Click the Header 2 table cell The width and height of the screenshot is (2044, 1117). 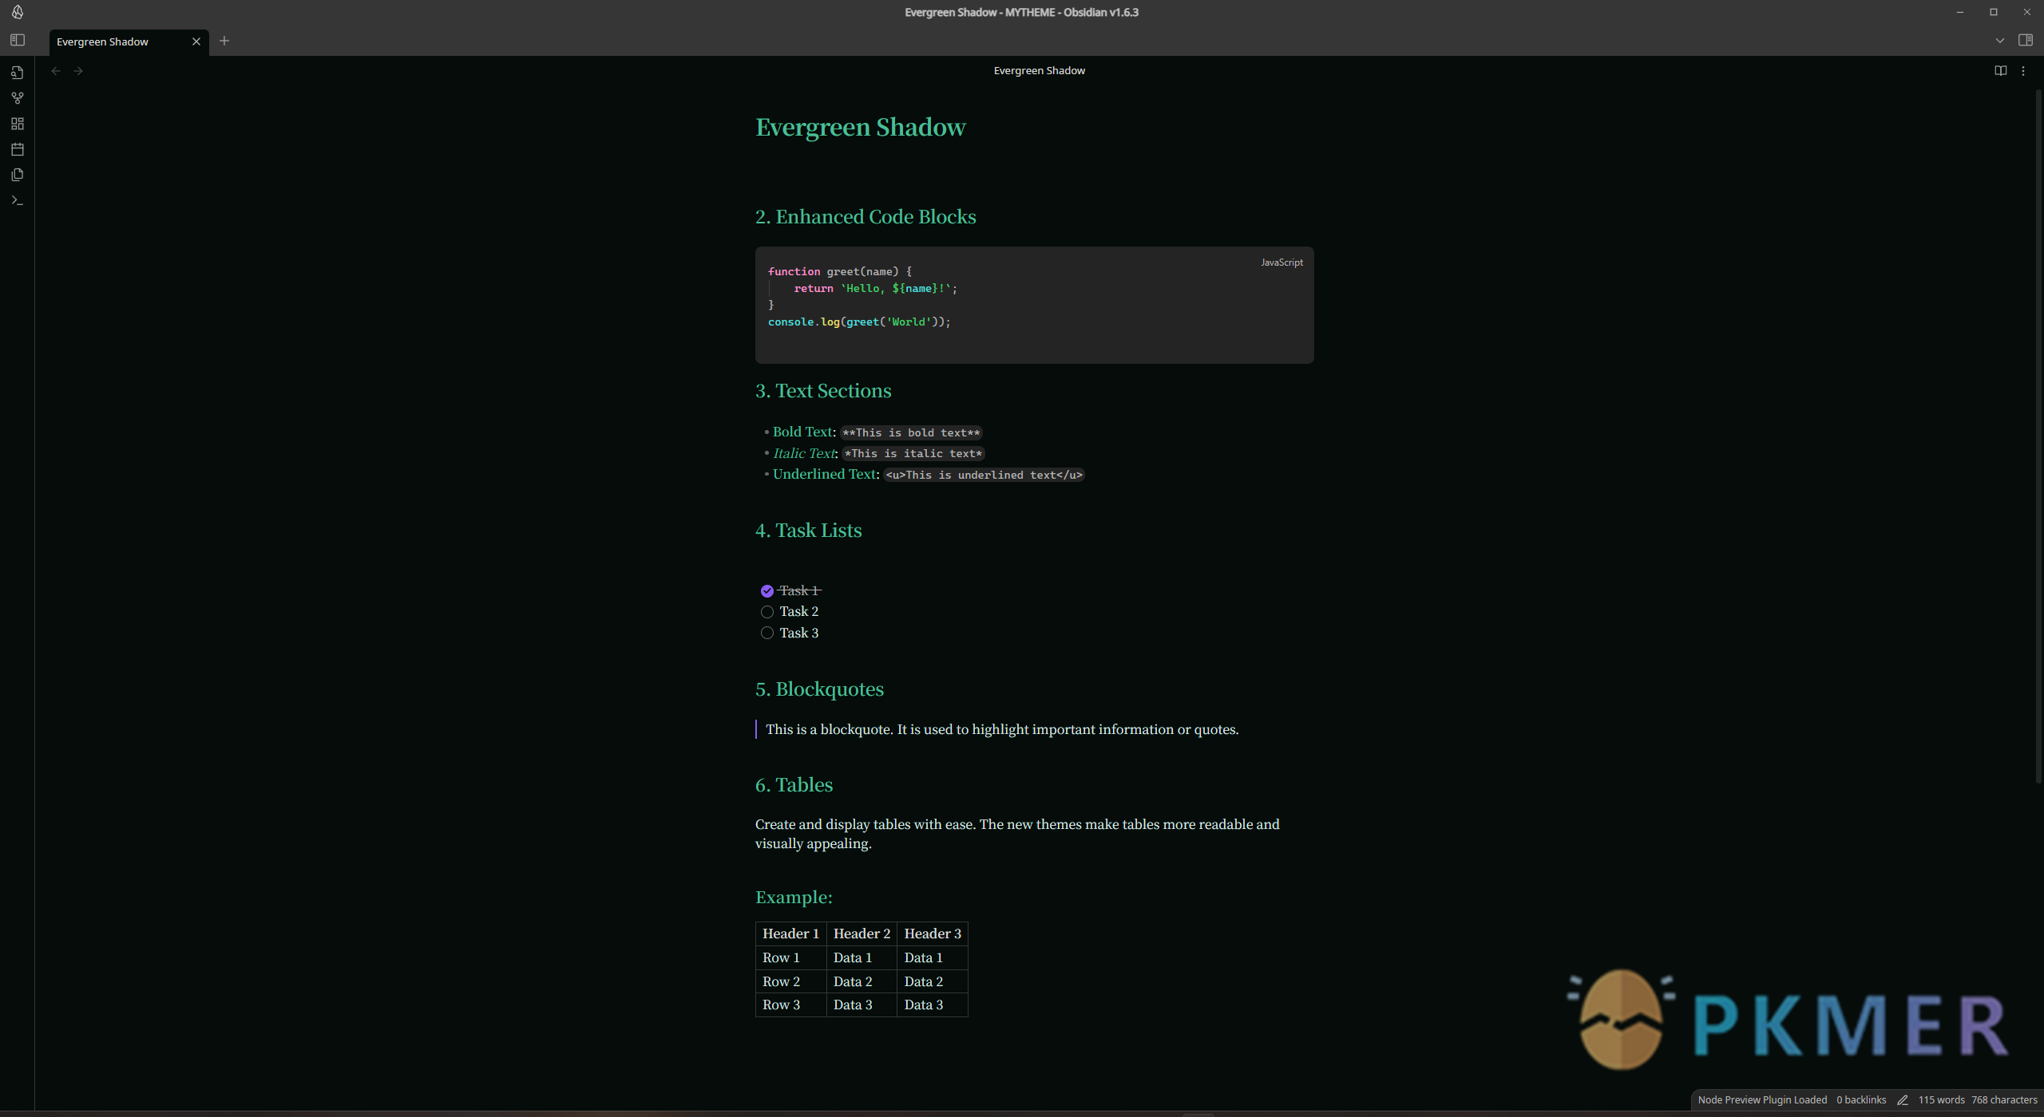(x=862, y=933)
